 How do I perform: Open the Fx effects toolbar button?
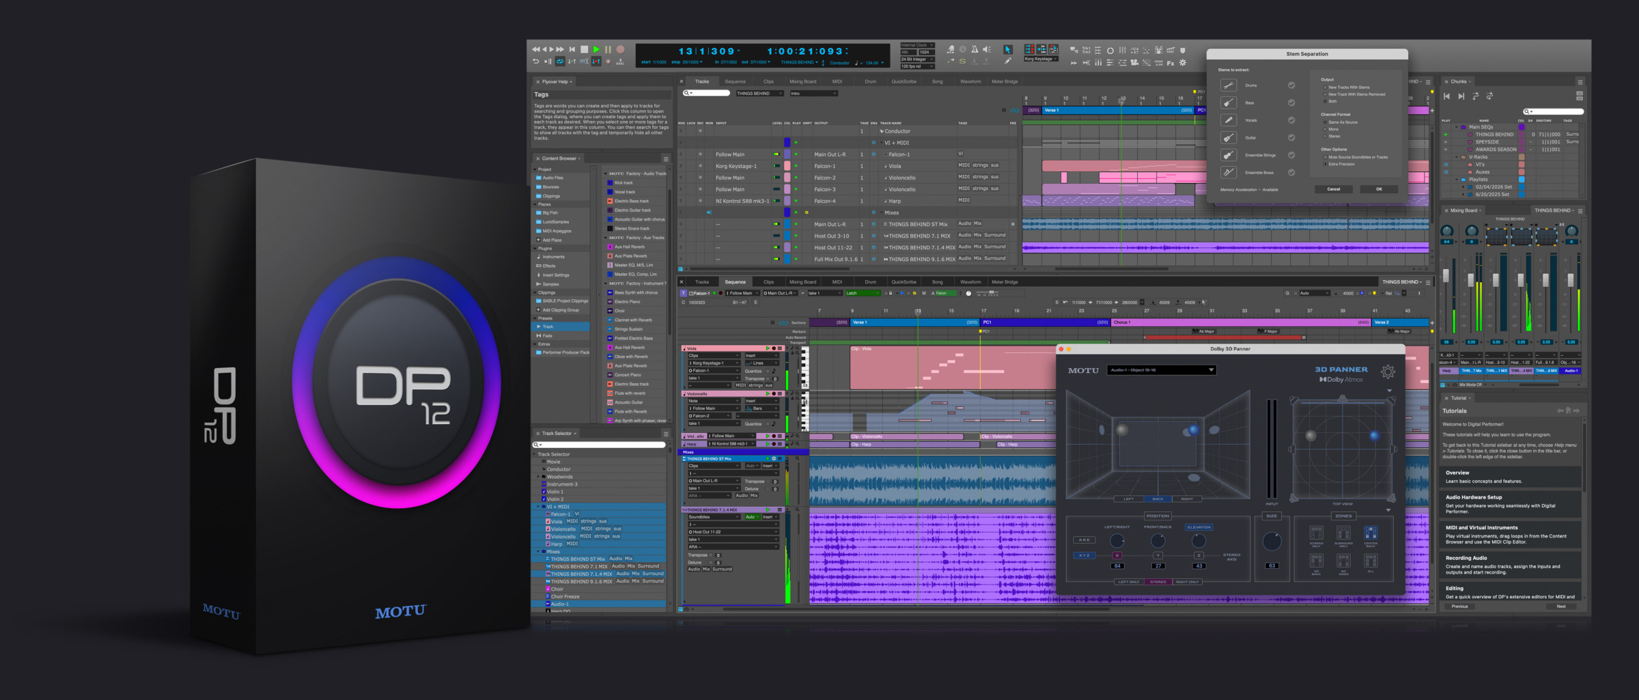(x=1171, y=63)
